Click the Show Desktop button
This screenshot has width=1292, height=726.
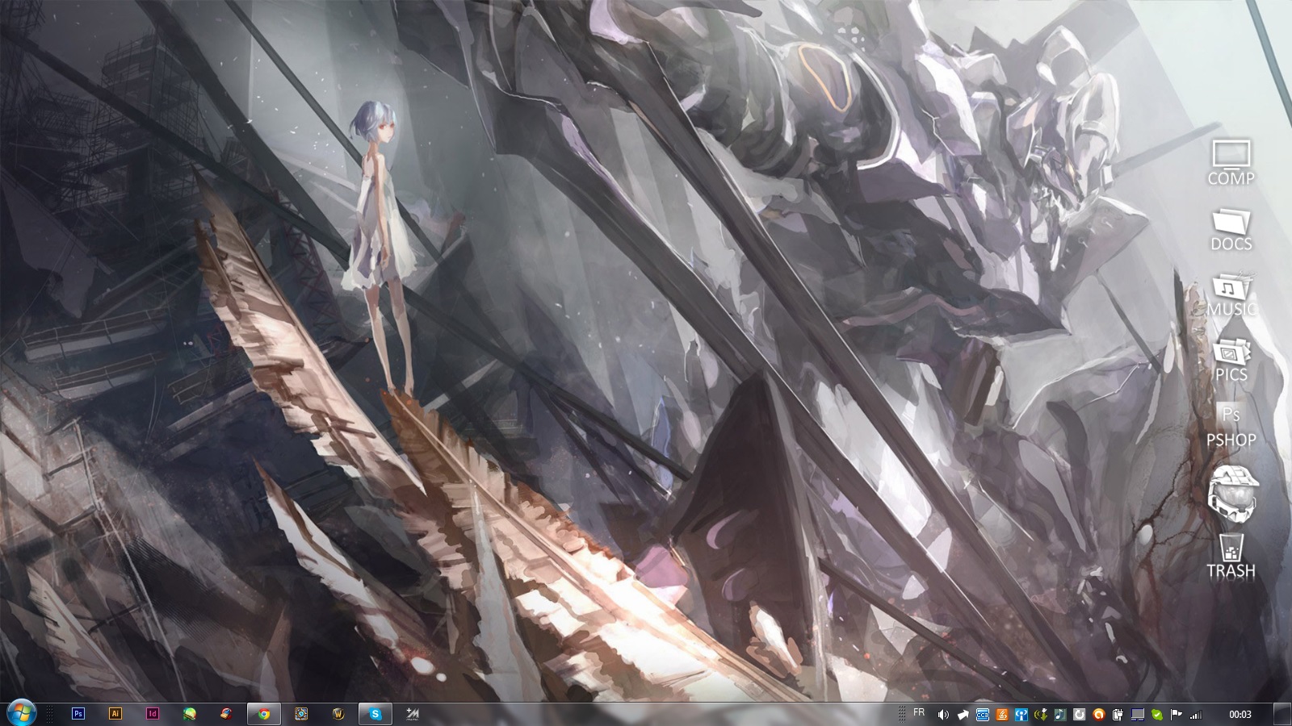pos(1282,714)
